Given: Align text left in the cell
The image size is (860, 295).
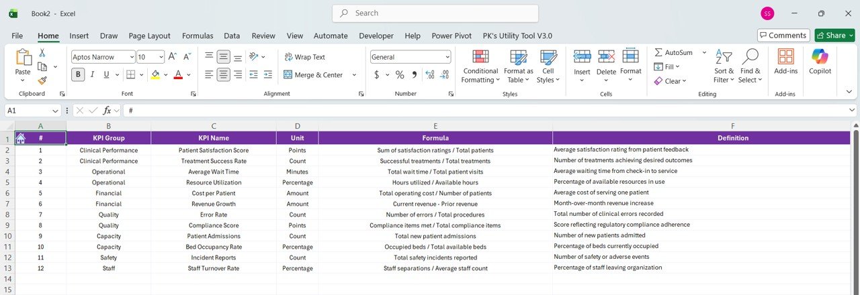Looking at the screenshot, I should click(x=209, y=74).
